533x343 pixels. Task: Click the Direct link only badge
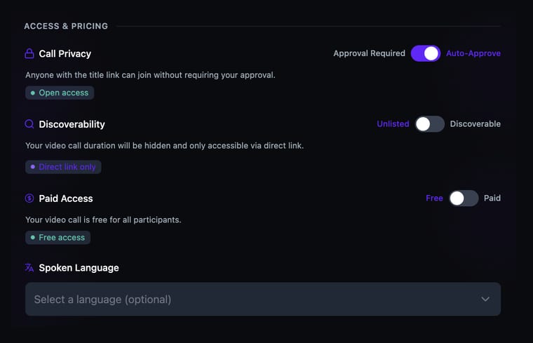click(x=63, y=167)
